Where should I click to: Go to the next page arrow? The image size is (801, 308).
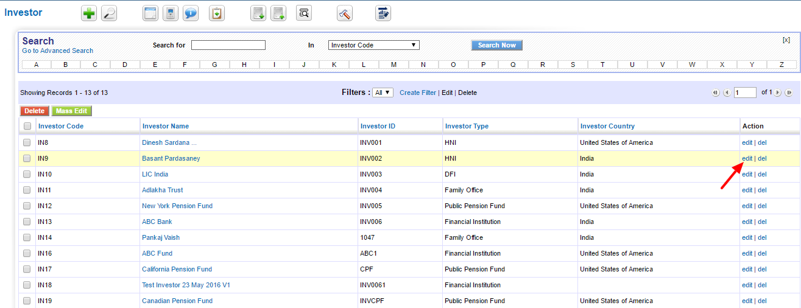[x=778, y=93]
